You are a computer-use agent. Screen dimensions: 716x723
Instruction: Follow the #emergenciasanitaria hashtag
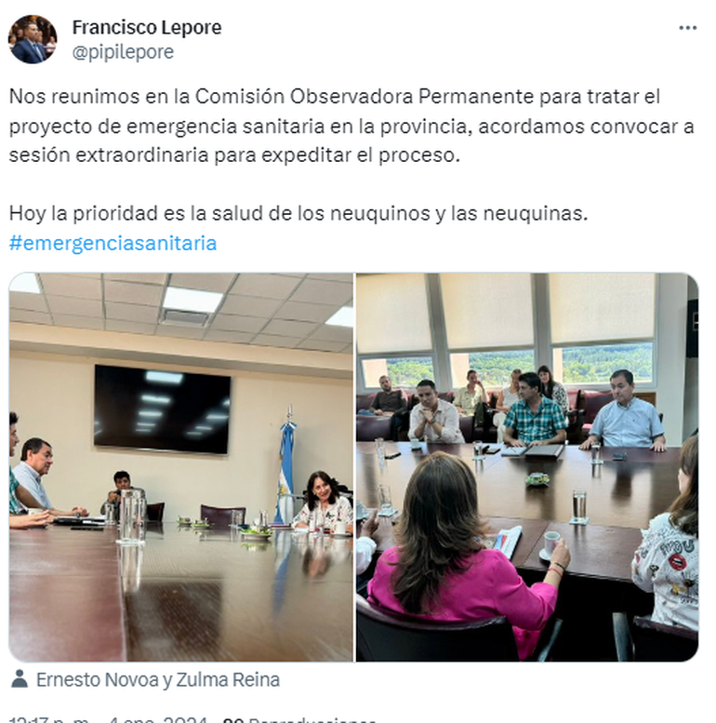tap(113, 243)
